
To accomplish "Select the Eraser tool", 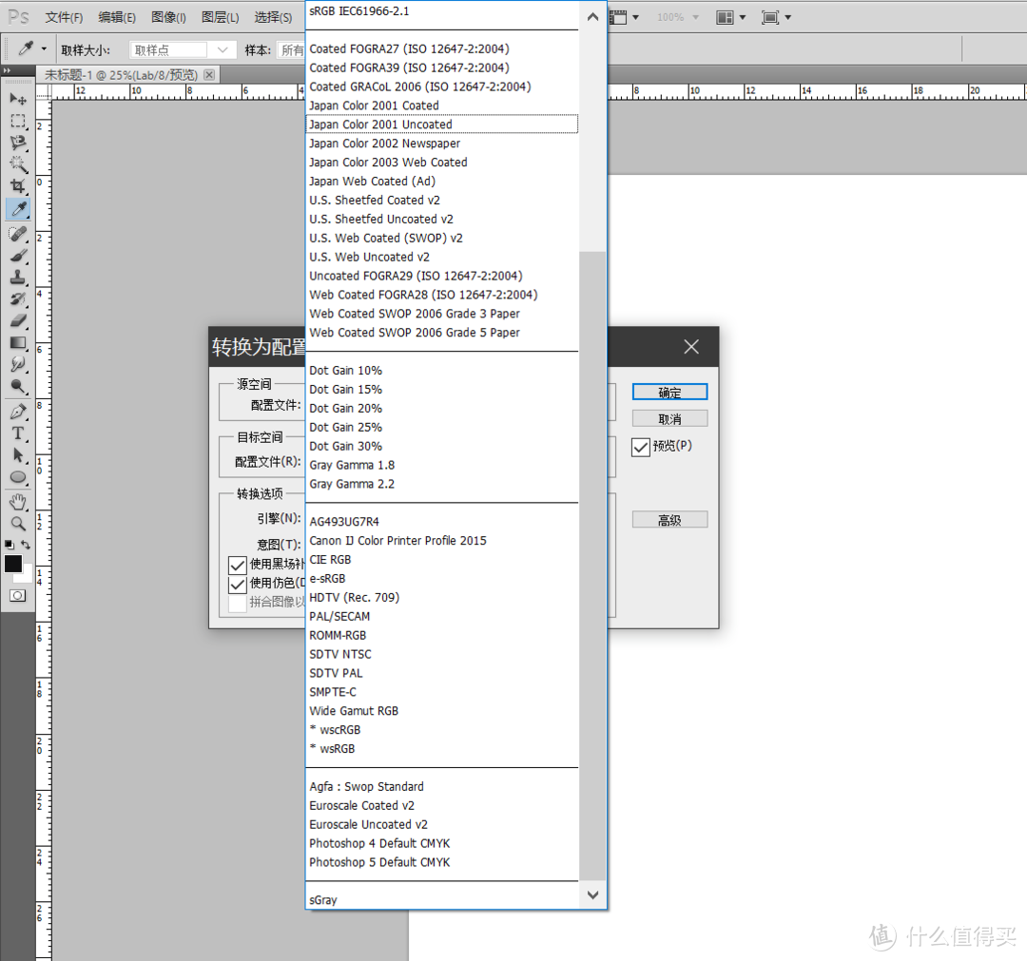I will click(x=18, y=320).
